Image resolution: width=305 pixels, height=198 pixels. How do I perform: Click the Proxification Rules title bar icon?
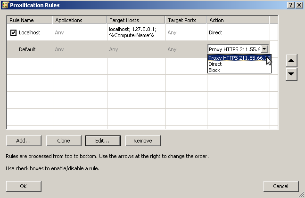[x=5, y=5]
